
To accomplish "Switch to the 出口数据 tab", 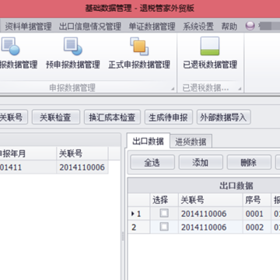I will (x=148, y=142).
